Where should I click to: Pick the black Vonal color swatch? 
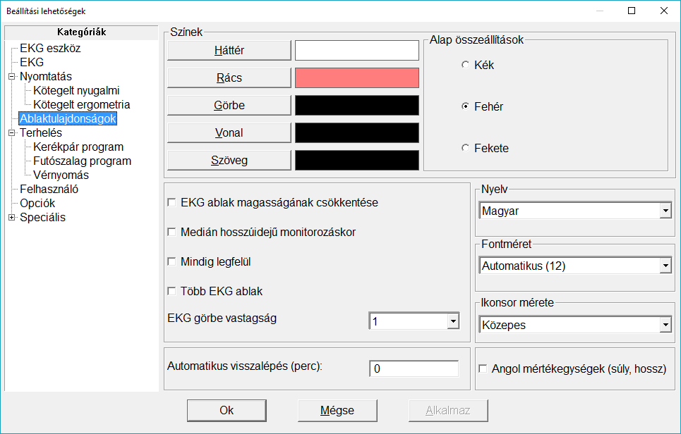click(x=357, y=132)
